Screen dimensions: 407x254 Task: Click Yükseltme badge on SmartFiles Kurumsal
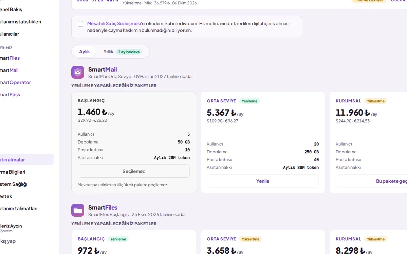[375, 239]
